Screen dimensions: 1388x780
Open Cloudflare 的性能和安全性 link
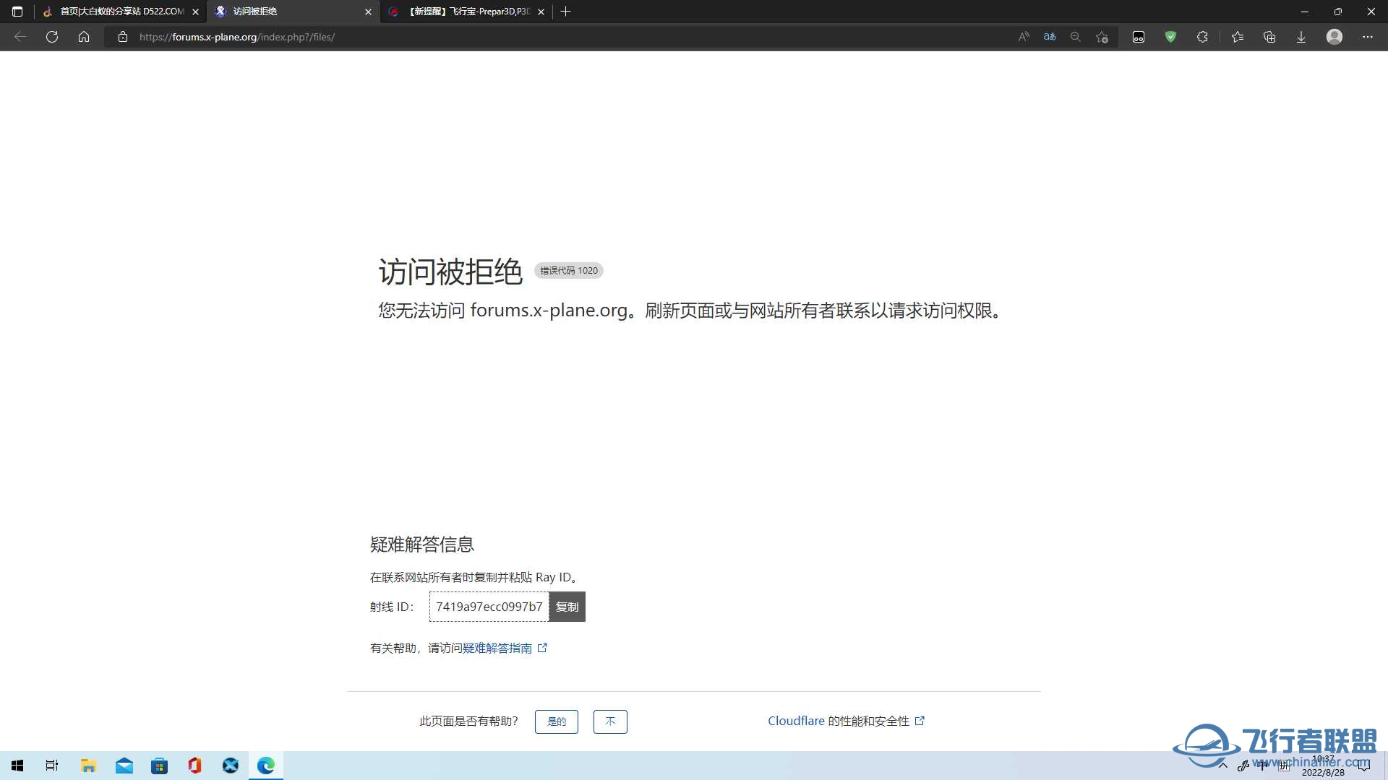click(x=846, y=721)
